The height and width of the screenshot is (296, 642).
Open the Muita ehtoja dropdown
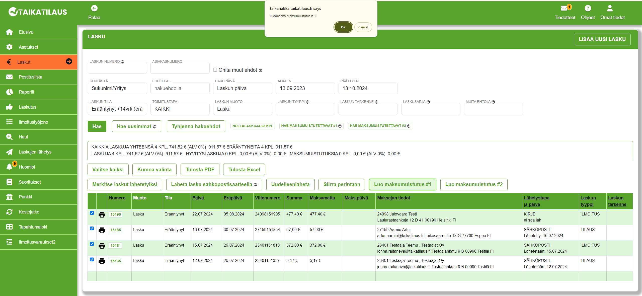coord(493,109)
